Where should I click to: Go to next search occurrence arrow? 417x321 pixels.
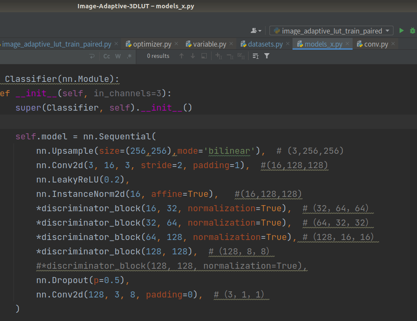(x=193, y=56)
